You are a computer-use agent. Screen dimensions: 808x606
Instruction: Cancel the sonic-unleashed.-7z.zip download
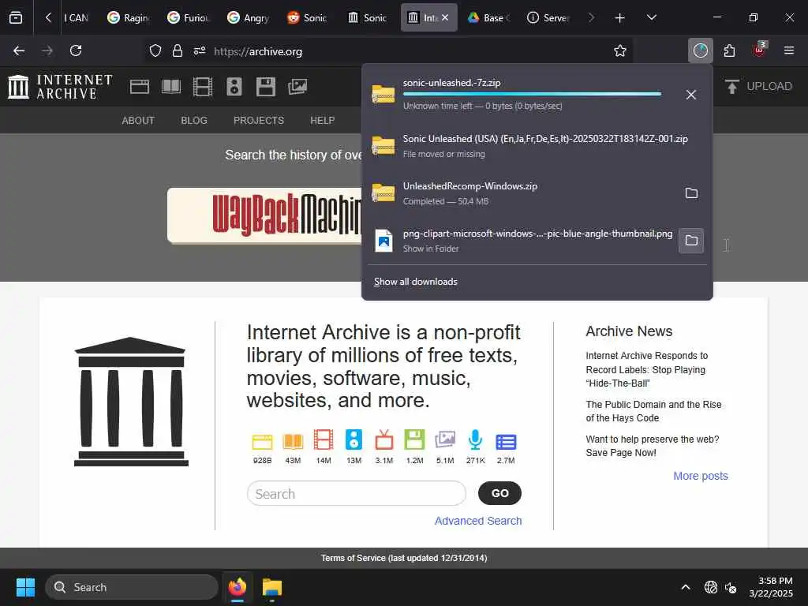point(691,95)
